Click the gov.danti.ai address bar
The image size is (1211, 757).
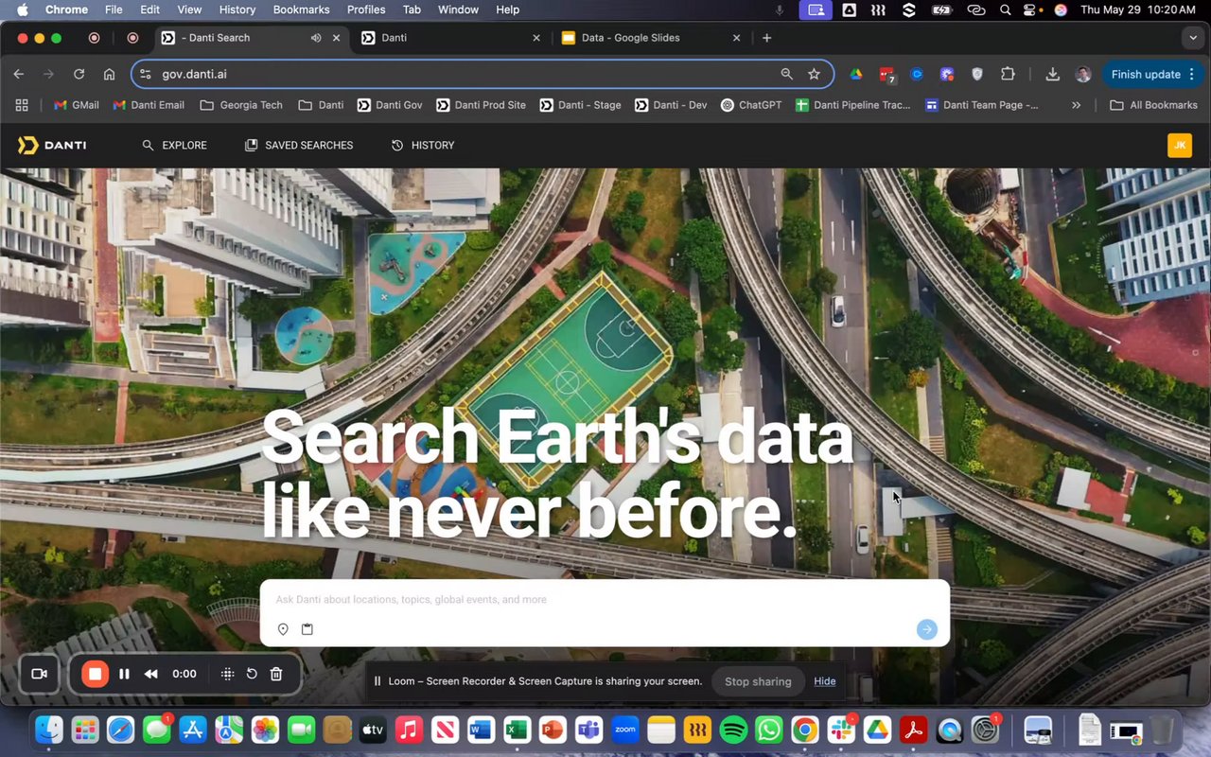click(x=483, y=74)
